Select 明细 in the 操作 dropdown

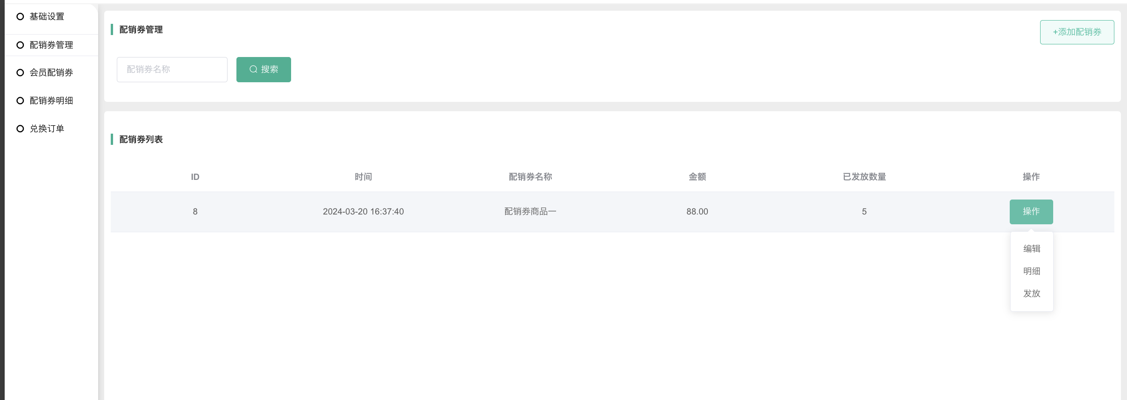tap(1032, 271)
